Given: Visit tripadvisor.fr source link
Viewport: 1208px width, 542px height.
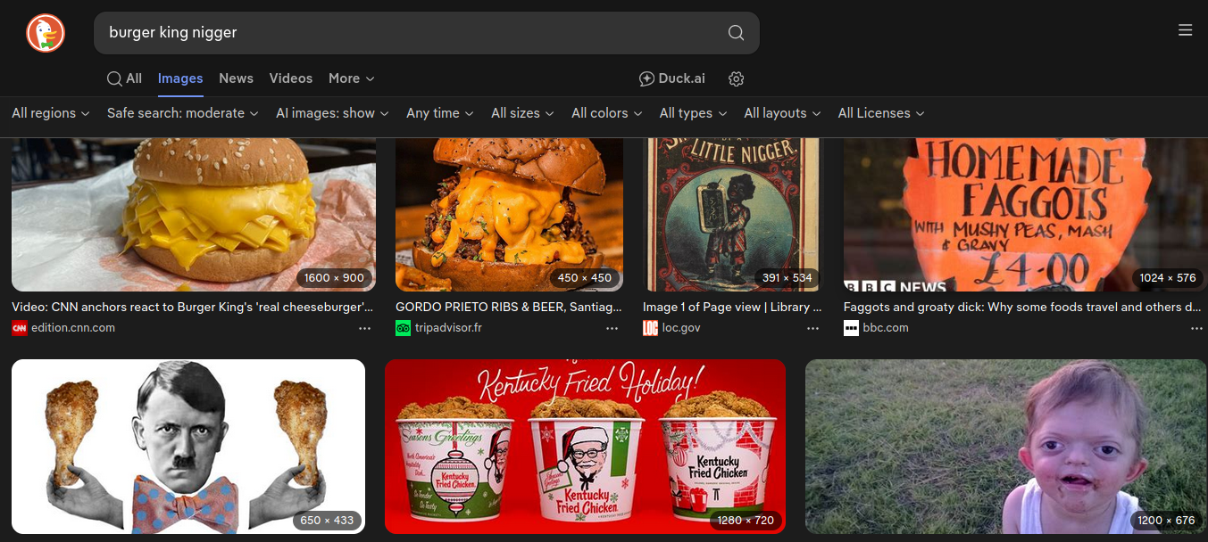Looking at the screenshot, I should pyautogui.click(x=448, y=328).
